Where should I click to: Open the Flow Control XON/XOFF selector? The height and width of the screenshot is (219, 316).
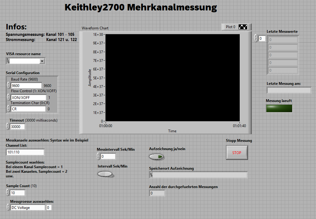tap(28, 97)
